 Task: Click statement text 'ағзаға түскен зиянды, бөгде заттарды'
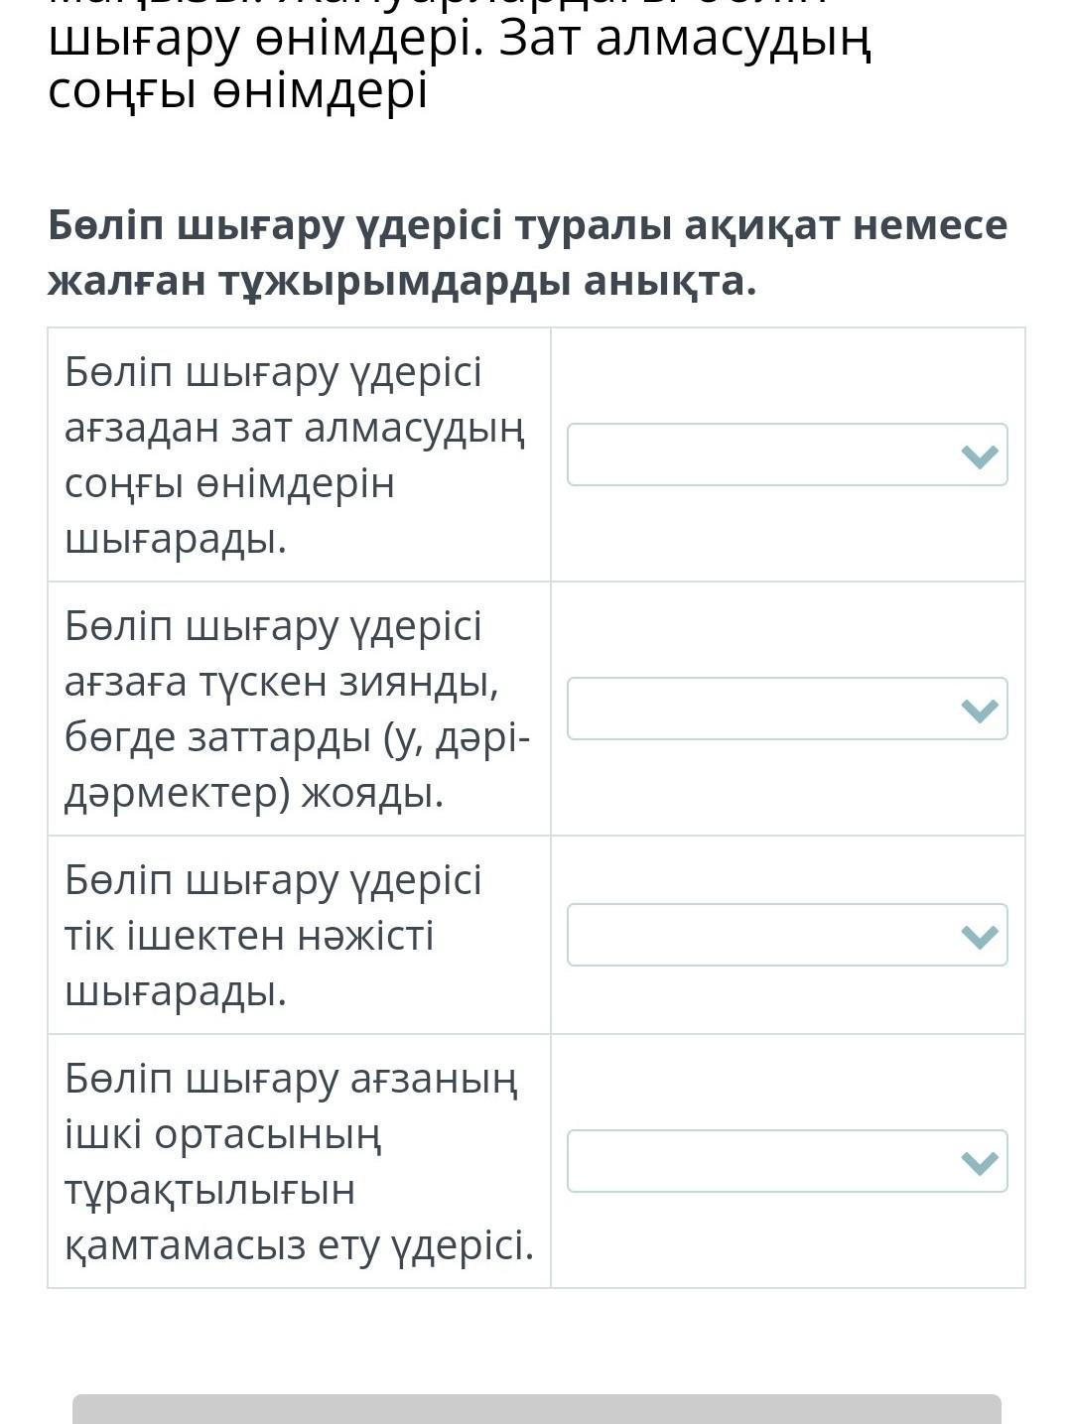283,683
